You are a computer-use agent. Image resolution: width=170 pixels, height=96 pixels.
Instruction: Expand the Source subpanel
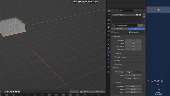tap(115, 53)
